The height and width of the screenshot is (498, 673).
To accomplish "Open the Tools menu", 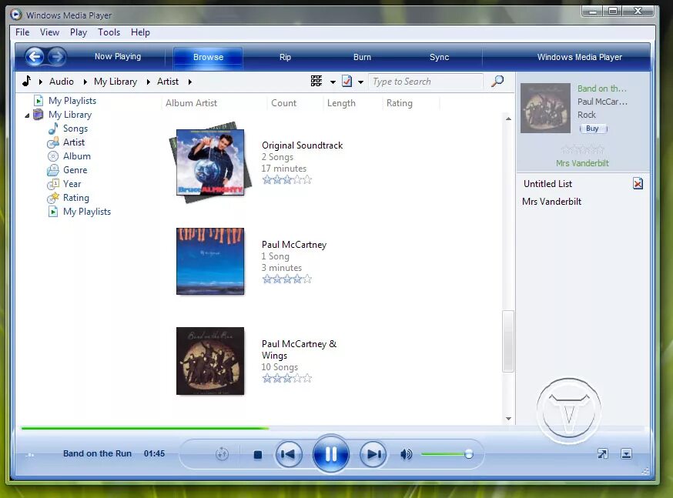I will 109,32.
